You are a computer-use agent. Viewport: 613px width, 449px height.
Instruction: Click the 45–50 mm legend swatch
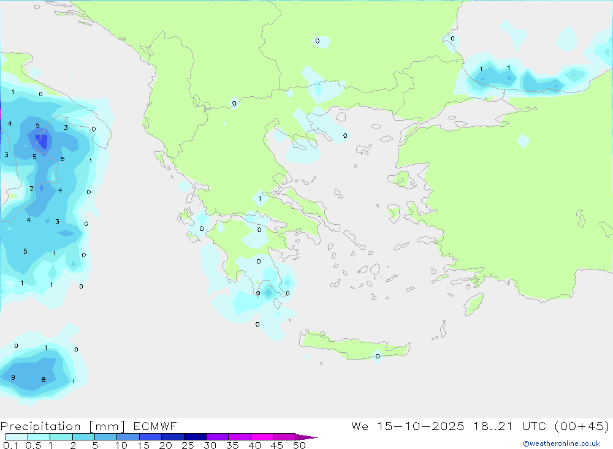click(284, 437)
